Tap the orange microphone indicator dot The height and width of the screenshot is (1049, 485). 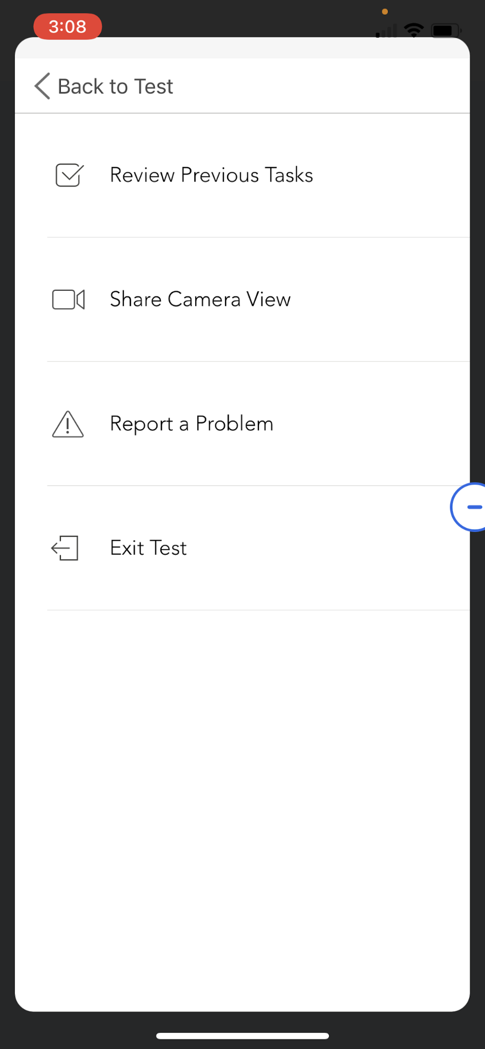(x=385, y=12)
